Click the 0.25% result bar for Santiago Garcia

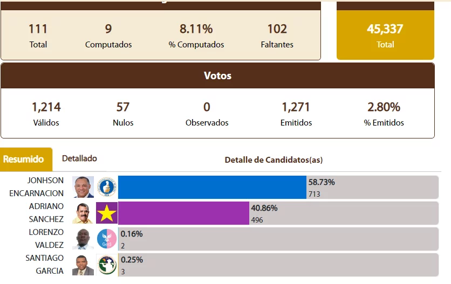coord(278,265)
